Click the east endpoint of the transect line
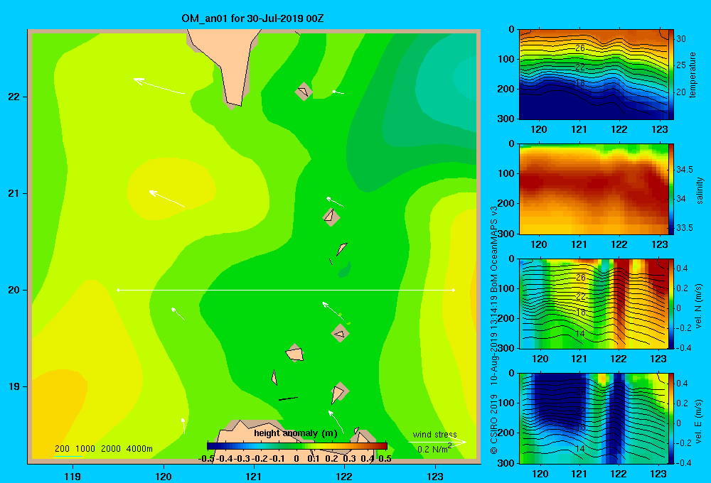This screenshot has height=483, width=711. tap(454, 290)
